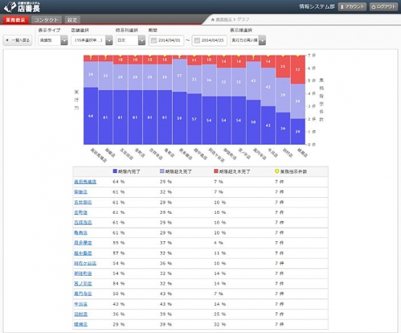Open the 吉祥寺店 store link
The image size is (401, 333).
pyautogui.click(x=83, y=222)
